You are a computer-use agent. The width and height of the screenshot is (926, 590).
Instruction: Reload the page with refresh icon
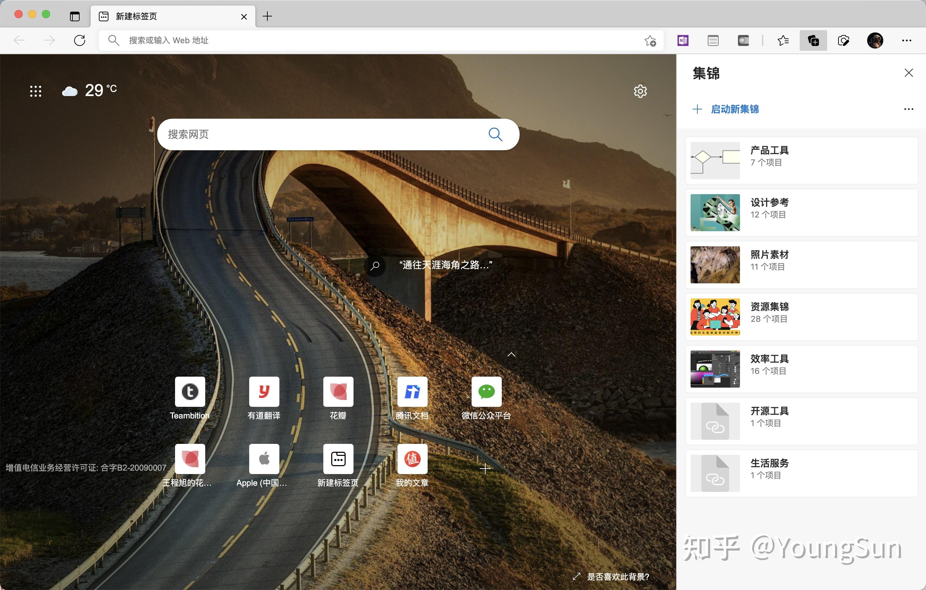coord(80,40)
